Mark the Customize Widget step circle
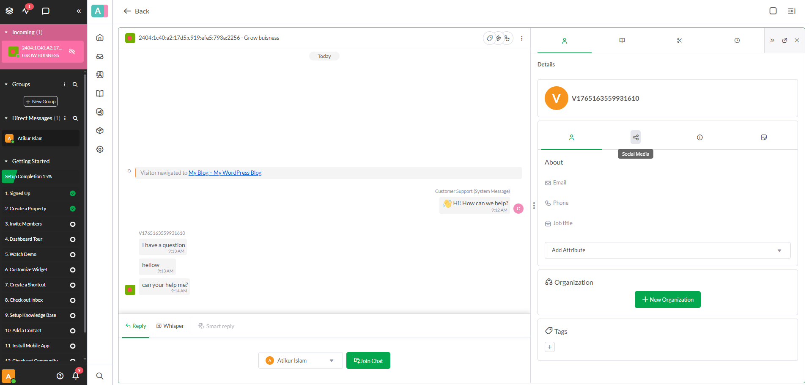The width and height of the screenshot is (809, 385). 73,270
